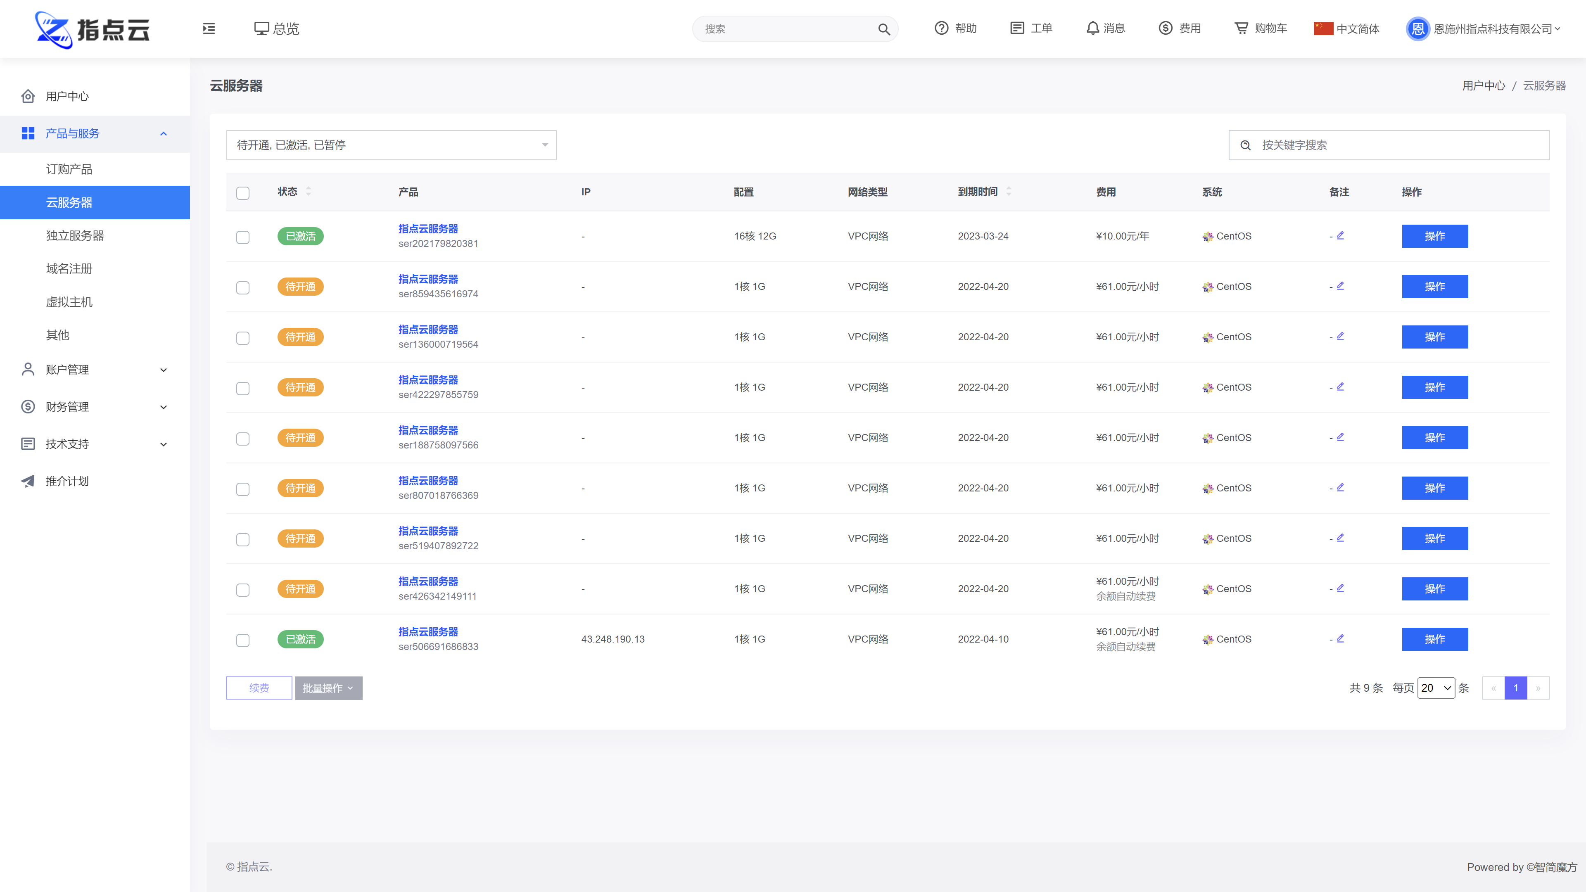Sort by 到期时间 column arrows
1586x892 pixels.
pos(1009,192)
